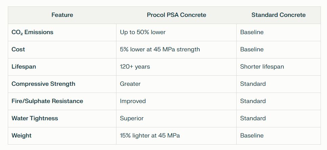Select the Fire/Sulphate Resistance row label
This screenshot has height=150, width=327.
[x=47, y=101]
